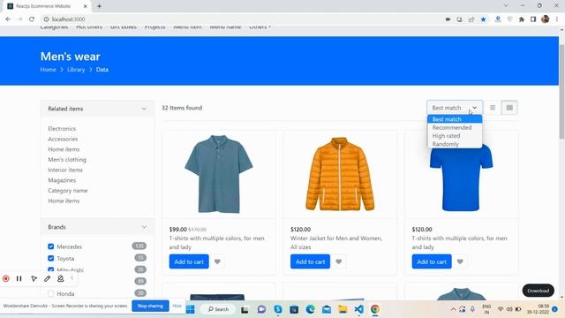Select the recorder pen annotation tool
Screen dimensions: 565x318
pos(47,279)
